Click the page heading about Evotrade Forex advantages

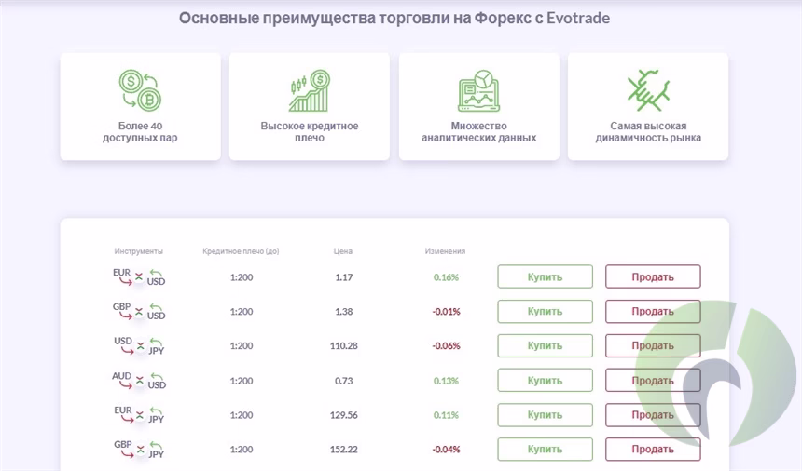tap(394, 19)
